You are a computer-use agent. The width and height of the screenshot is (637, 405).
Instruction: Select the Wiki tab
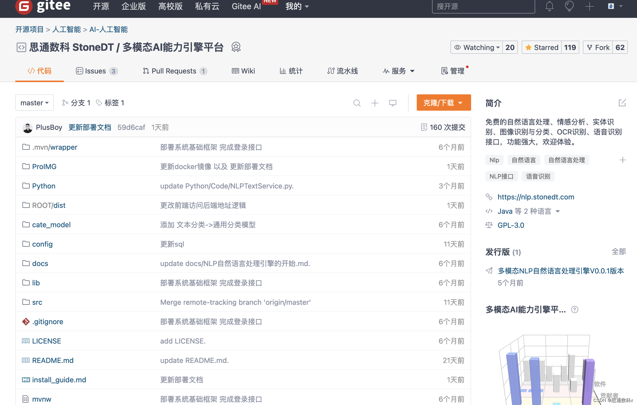[x=243, y=70]
